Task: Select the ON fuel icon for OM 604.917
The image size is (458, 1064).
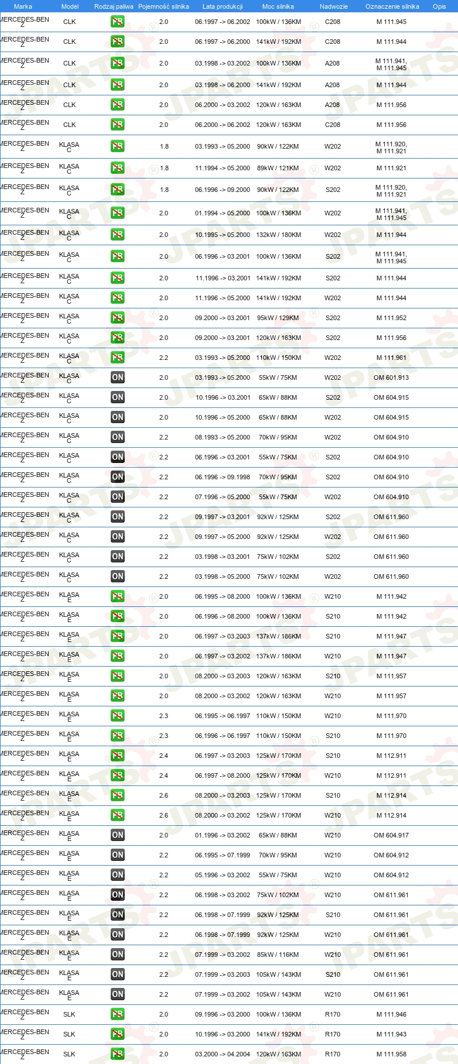Action: [x=118, y=835]
